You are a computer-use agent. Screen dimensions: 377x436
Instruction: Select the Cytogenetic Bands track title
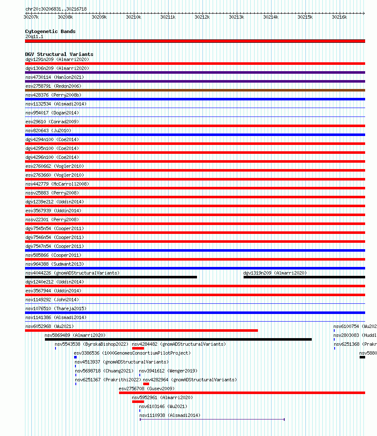coord(50,31)
